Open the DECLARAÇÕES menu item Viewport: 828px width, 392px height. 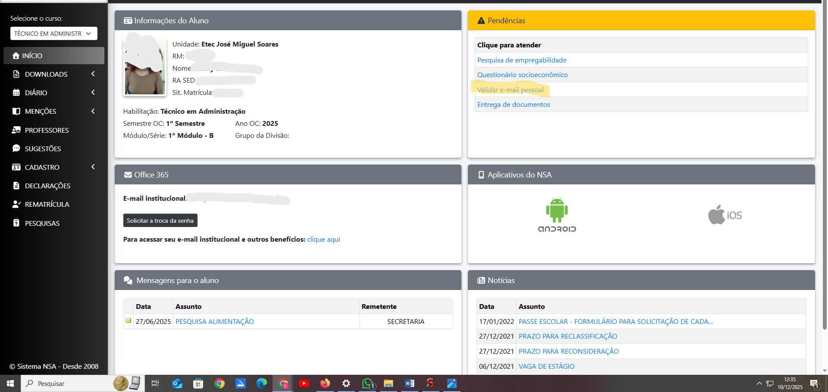click(x=47, y=186)
